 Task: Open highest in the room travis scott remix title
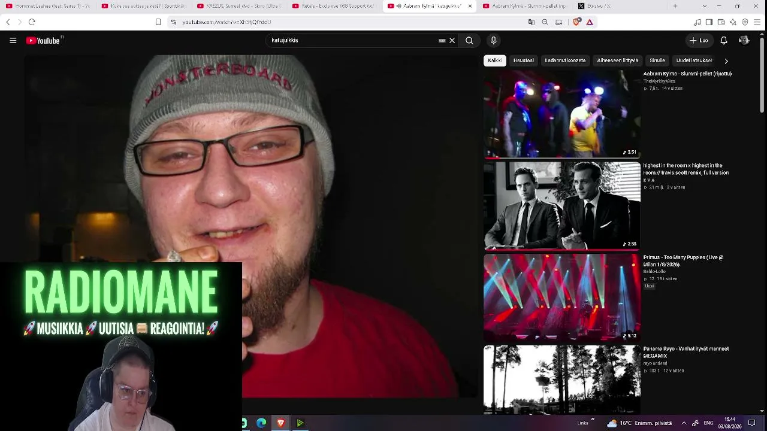click(686, 169)
